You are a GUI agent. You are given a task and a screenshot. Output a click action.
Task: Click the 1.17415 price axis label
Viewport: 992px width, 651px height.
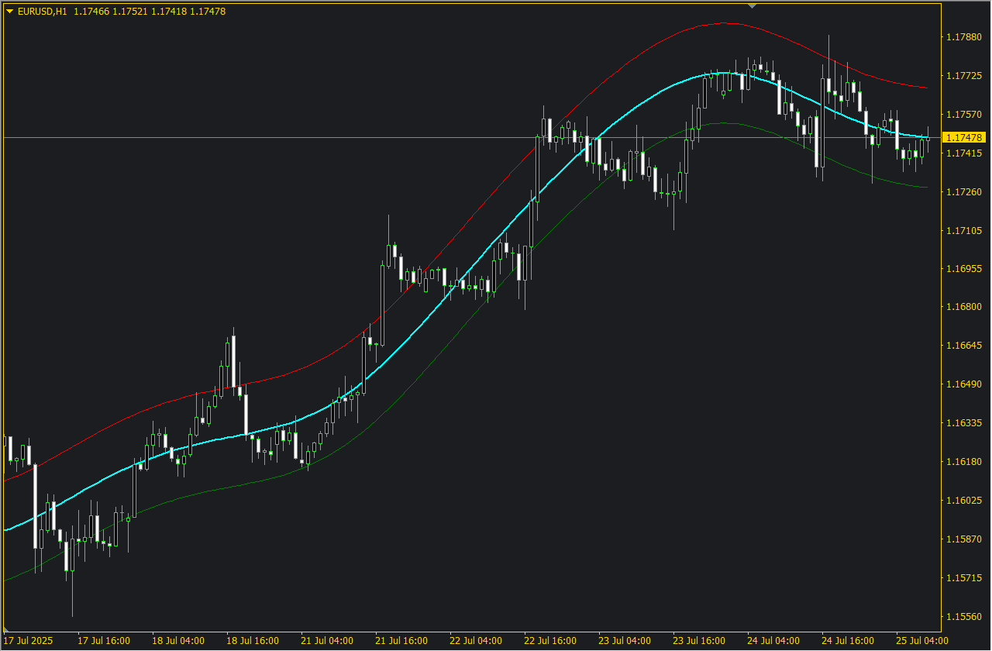(963, 153)
